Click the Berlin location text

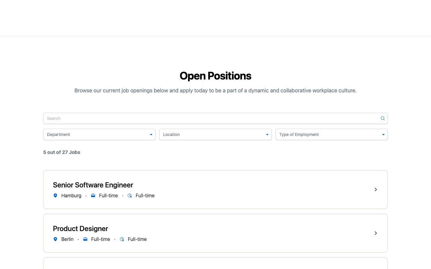click(67, 239)
